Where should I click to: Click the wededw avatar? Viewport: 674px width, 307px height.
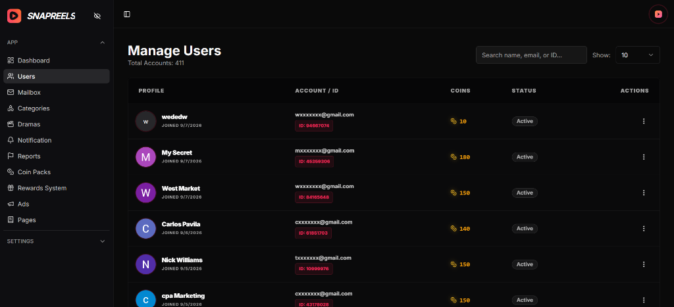click(x=145, y=121)
